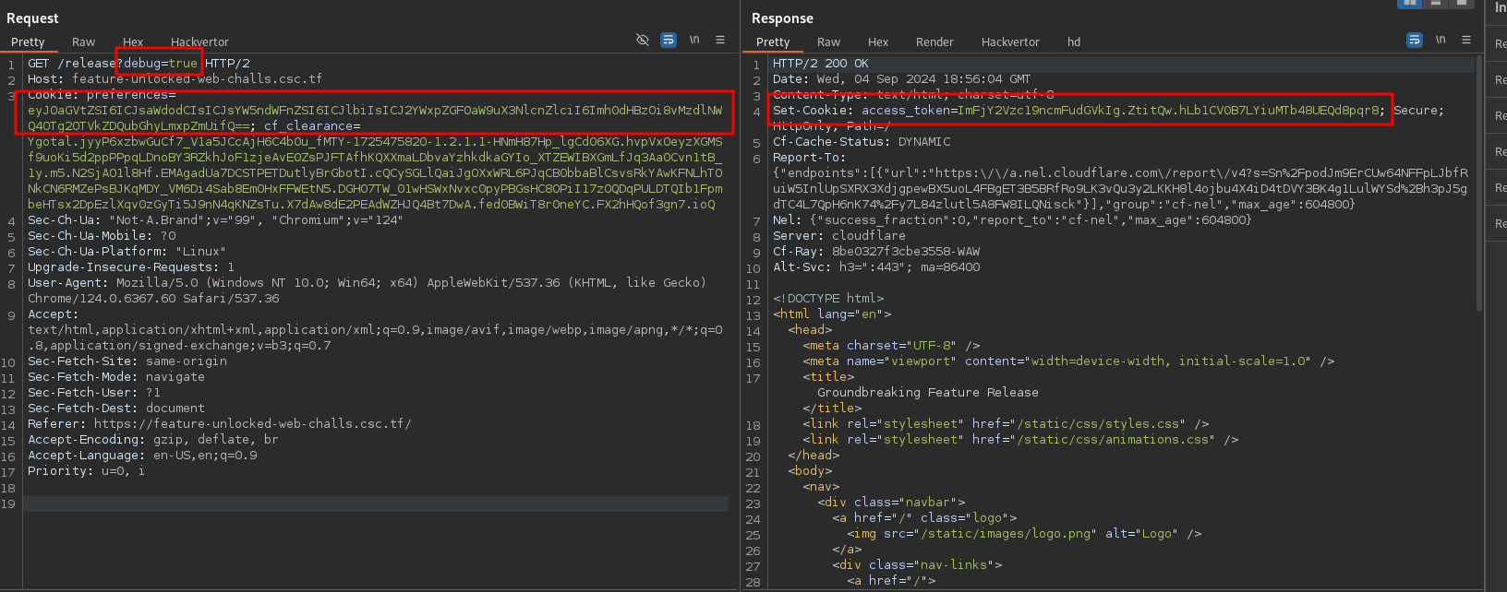Click Groundbreaking Feature Release title text
Viewport: 1507px width, 592px height.
[928, 393]
